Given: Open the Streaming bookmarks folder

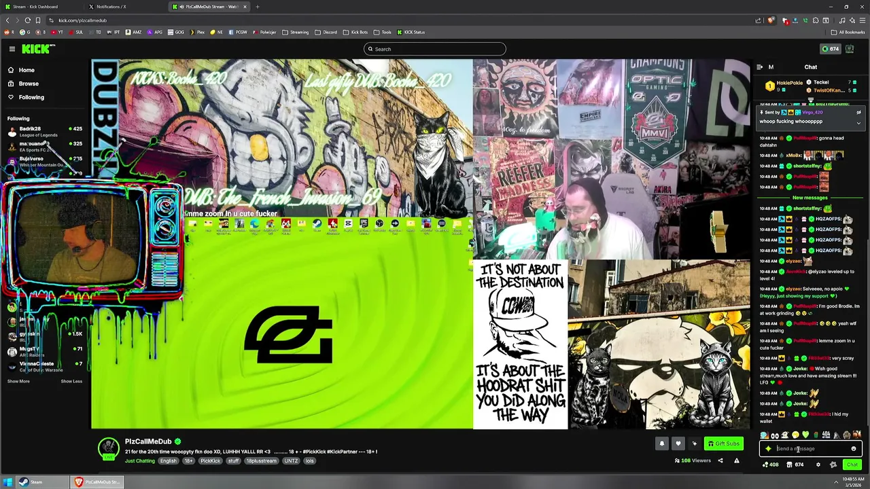Looking at the screenshot, I should (x=296, y=32).
